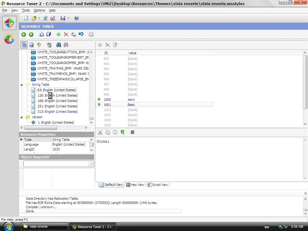Select WHITE_TRAYMENOS_BMP bitmap resource

point(63,74)
